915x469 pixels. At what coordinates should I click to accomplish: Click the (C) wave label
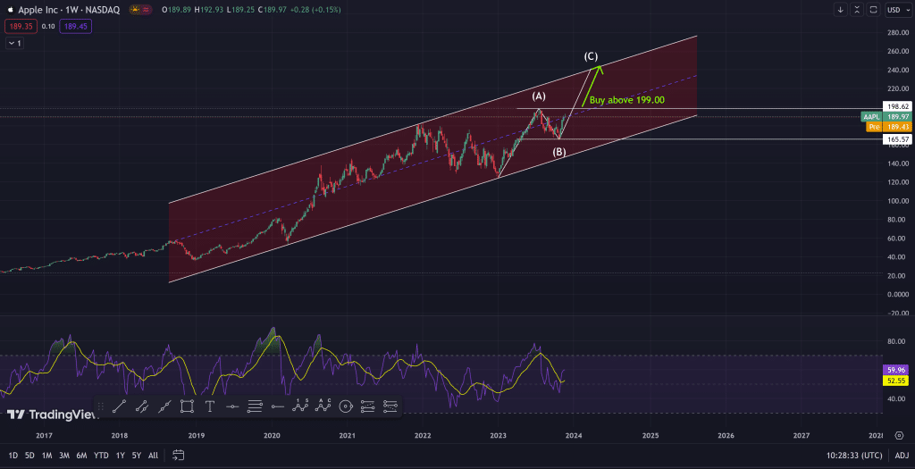591,56
